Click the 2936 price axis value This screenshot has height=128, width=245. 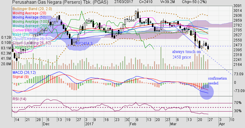tap(238, 16)
